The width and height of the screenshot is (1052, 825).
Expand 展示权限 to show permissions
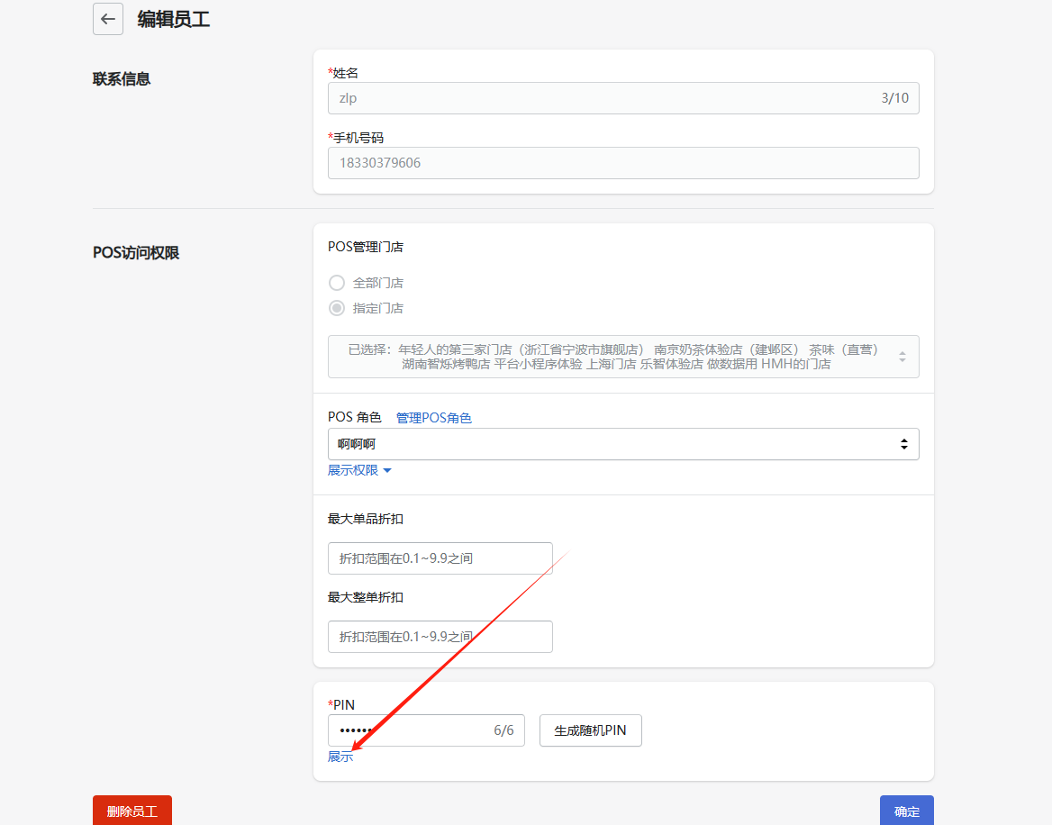[x=353, y=470]
